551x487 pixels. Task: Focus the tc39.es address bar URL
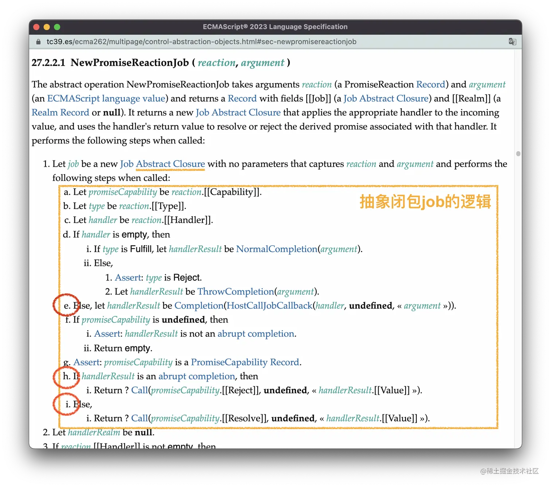click(x=202, y=42)
